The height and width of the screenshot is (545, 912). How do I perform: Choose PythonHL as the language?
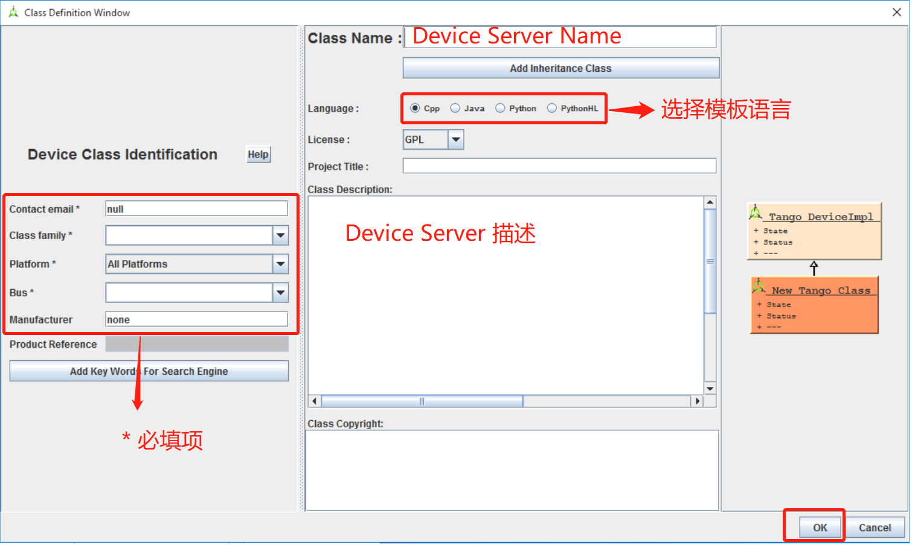coord(551,107)
